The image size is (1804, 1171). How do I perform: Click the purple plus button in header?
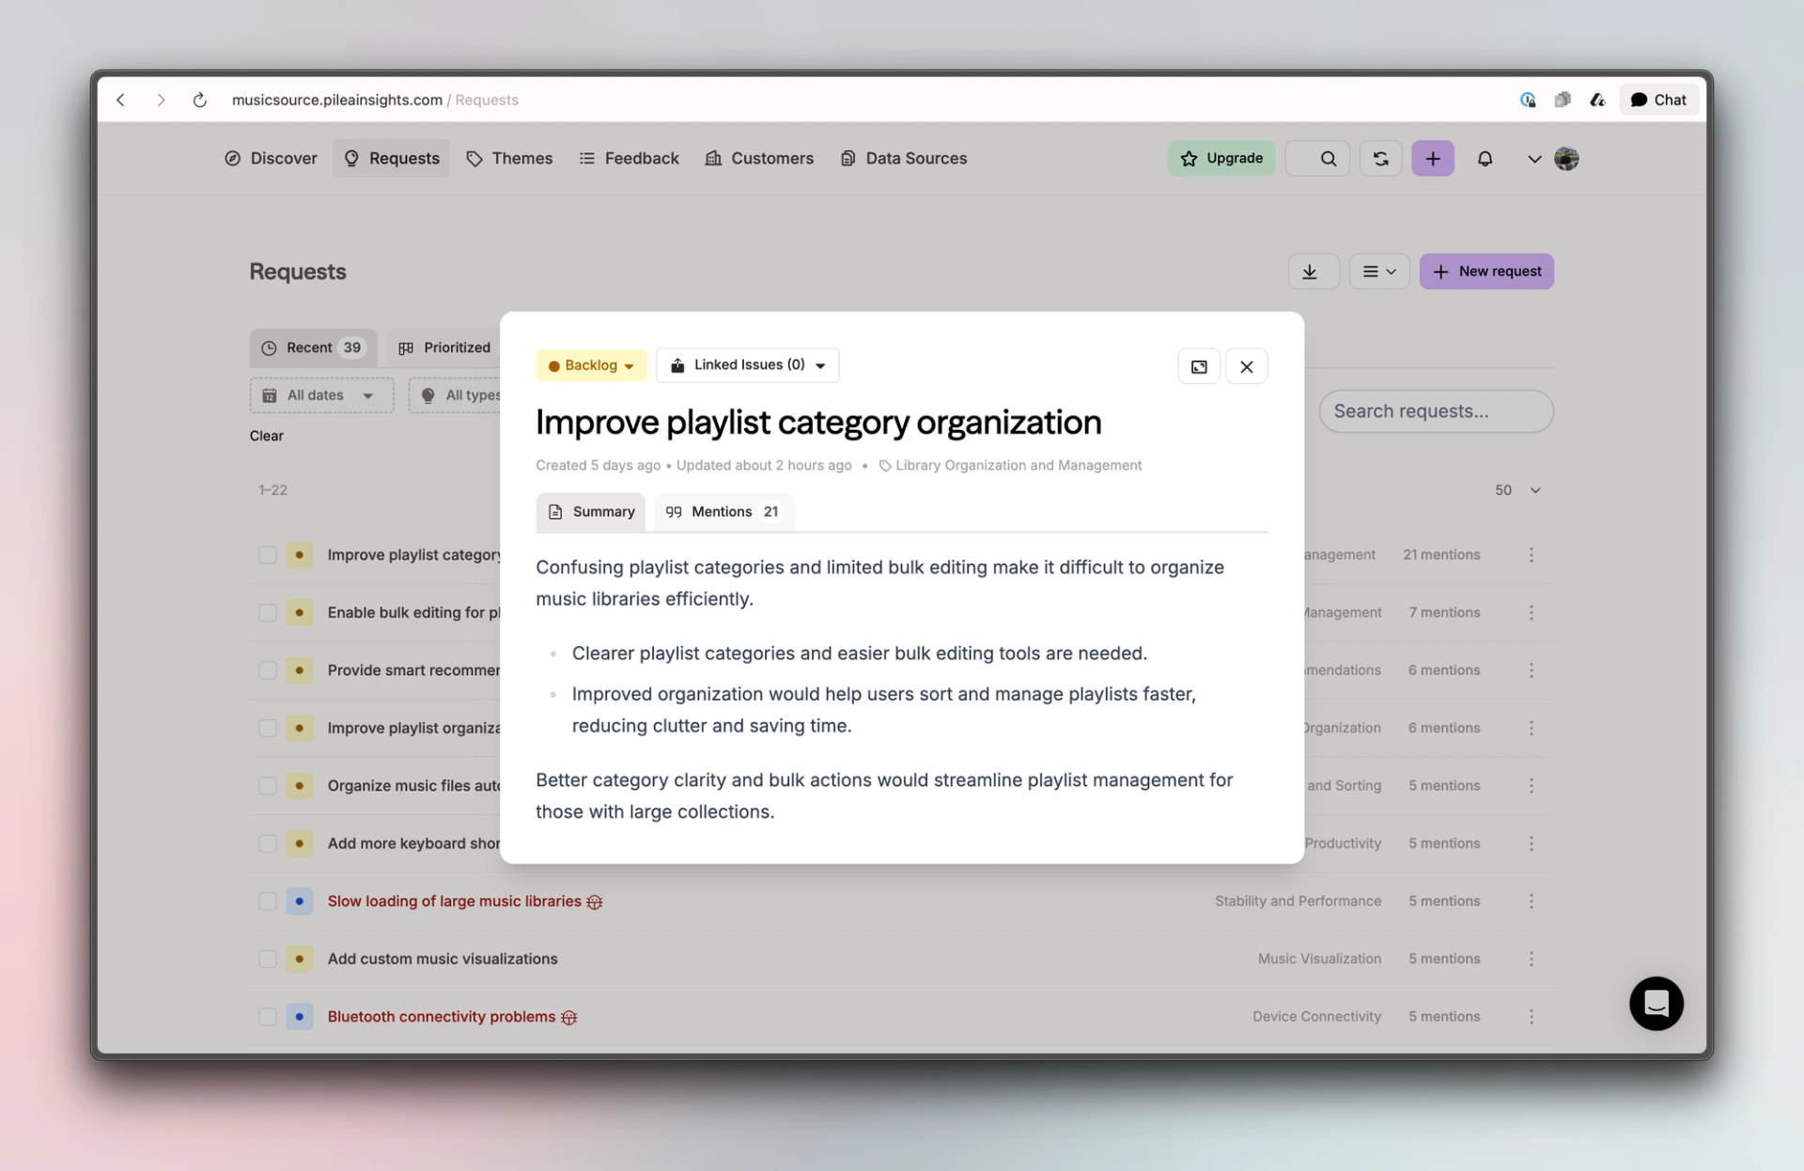[x=1433, y=159]
